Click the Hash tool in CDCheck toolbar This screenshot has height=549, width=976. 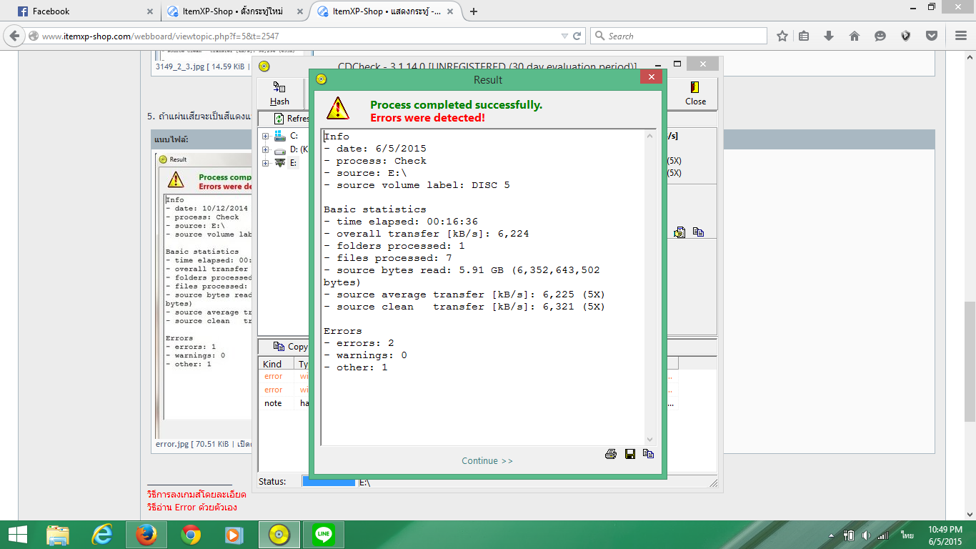point(279,94)
